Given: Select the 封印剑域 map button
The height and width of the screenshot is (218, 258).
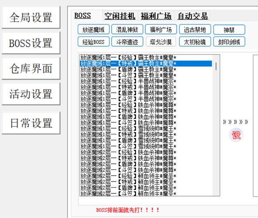Looking at the screenshot, I should coord(229,42).
